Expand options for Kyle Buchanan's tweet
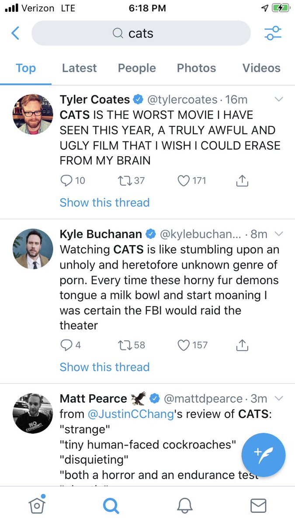Screen dimensions: 295x525 click(x=278, y=234)
